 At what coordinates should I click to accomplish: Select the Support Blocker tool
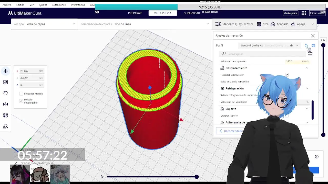tap(5, 126)
